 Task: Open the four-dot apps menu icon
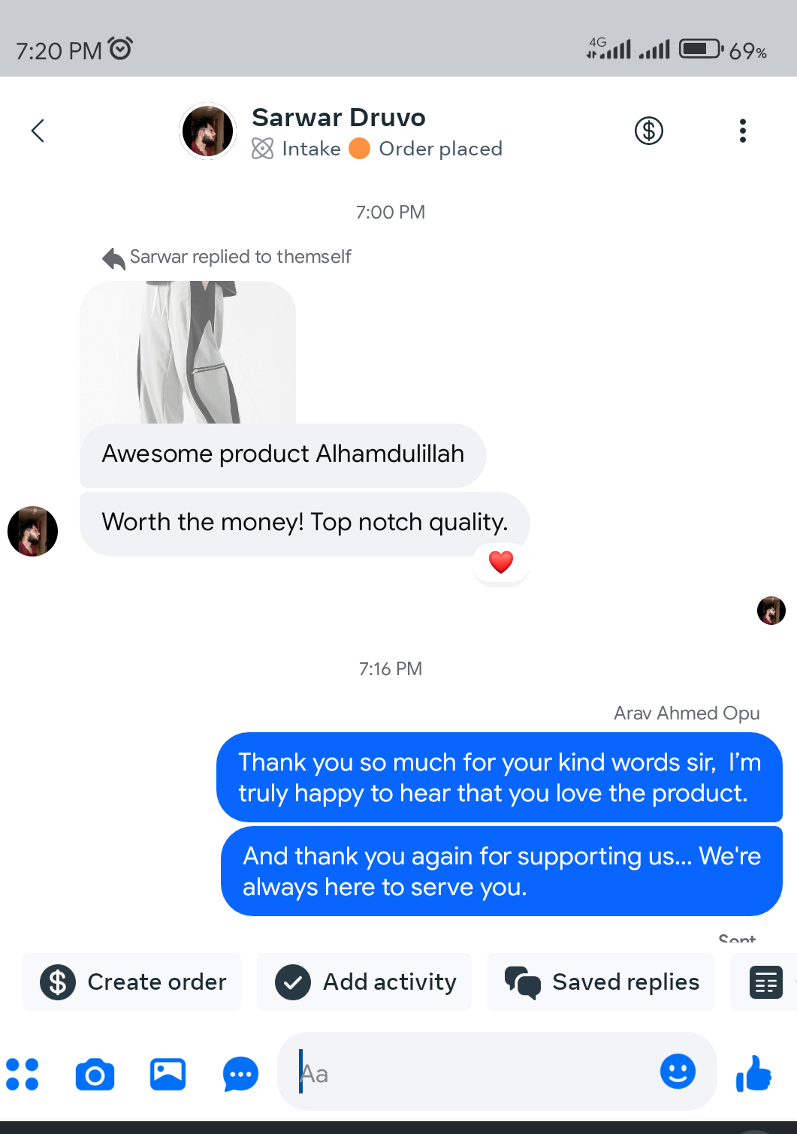(x=23, y=1074)
